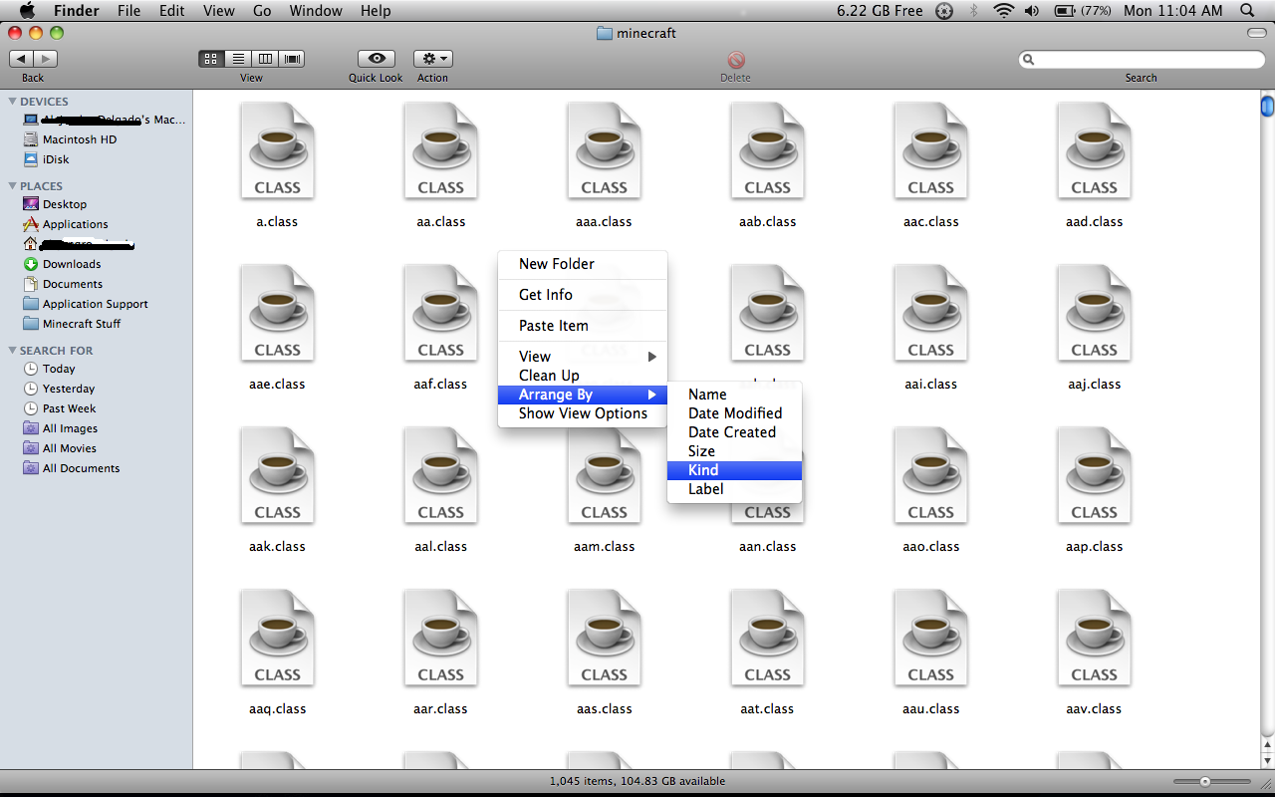The height and width of the screenshot is (797, 1275).
Task: Open the Action gear dropdown
Action: click(x=432, y=59)
